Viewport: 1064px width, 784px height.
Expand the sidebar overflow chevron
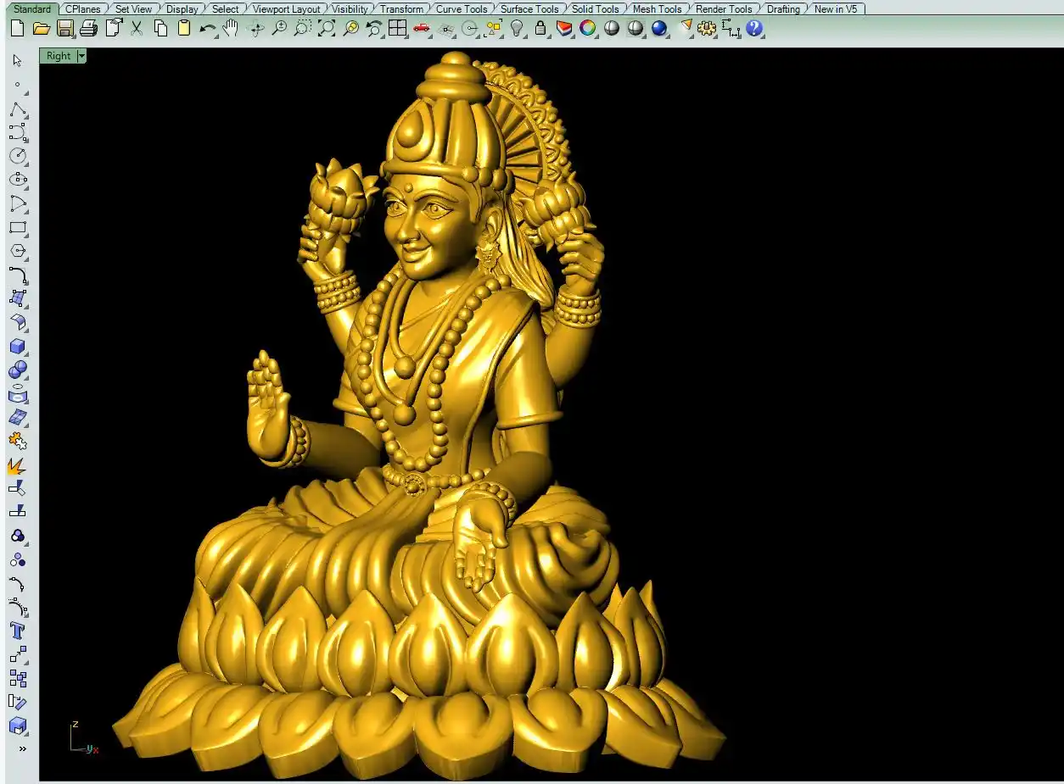click(x=22, y=748)
